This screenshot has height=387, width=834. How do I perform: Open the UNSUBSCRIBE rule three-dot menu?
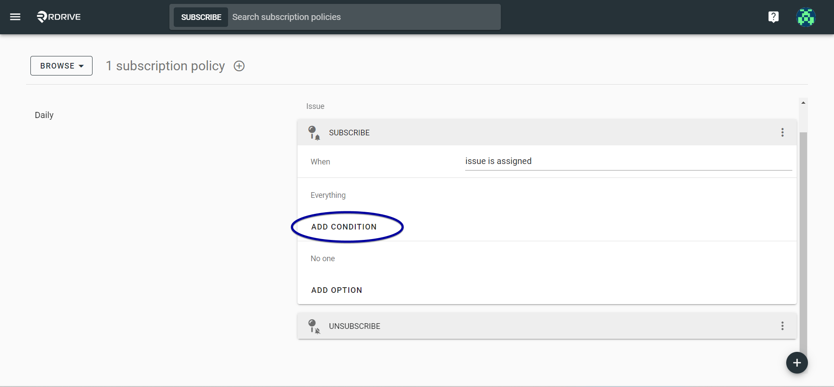(x=782, y=326)
